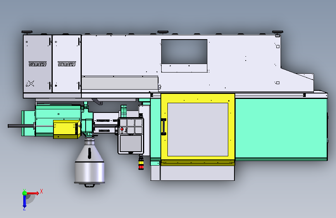Click the red emergency stop on the control panel
Viewport: 336px width, 218px height.
tap(122, 129)
